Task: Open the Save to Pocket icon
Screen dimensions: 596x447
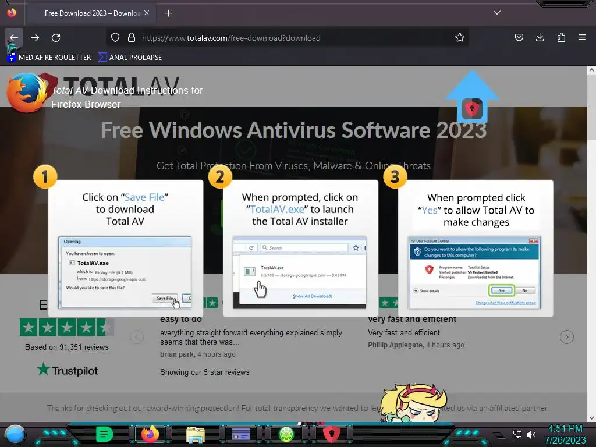Action: pyautogui.click(x=519, y=37)
